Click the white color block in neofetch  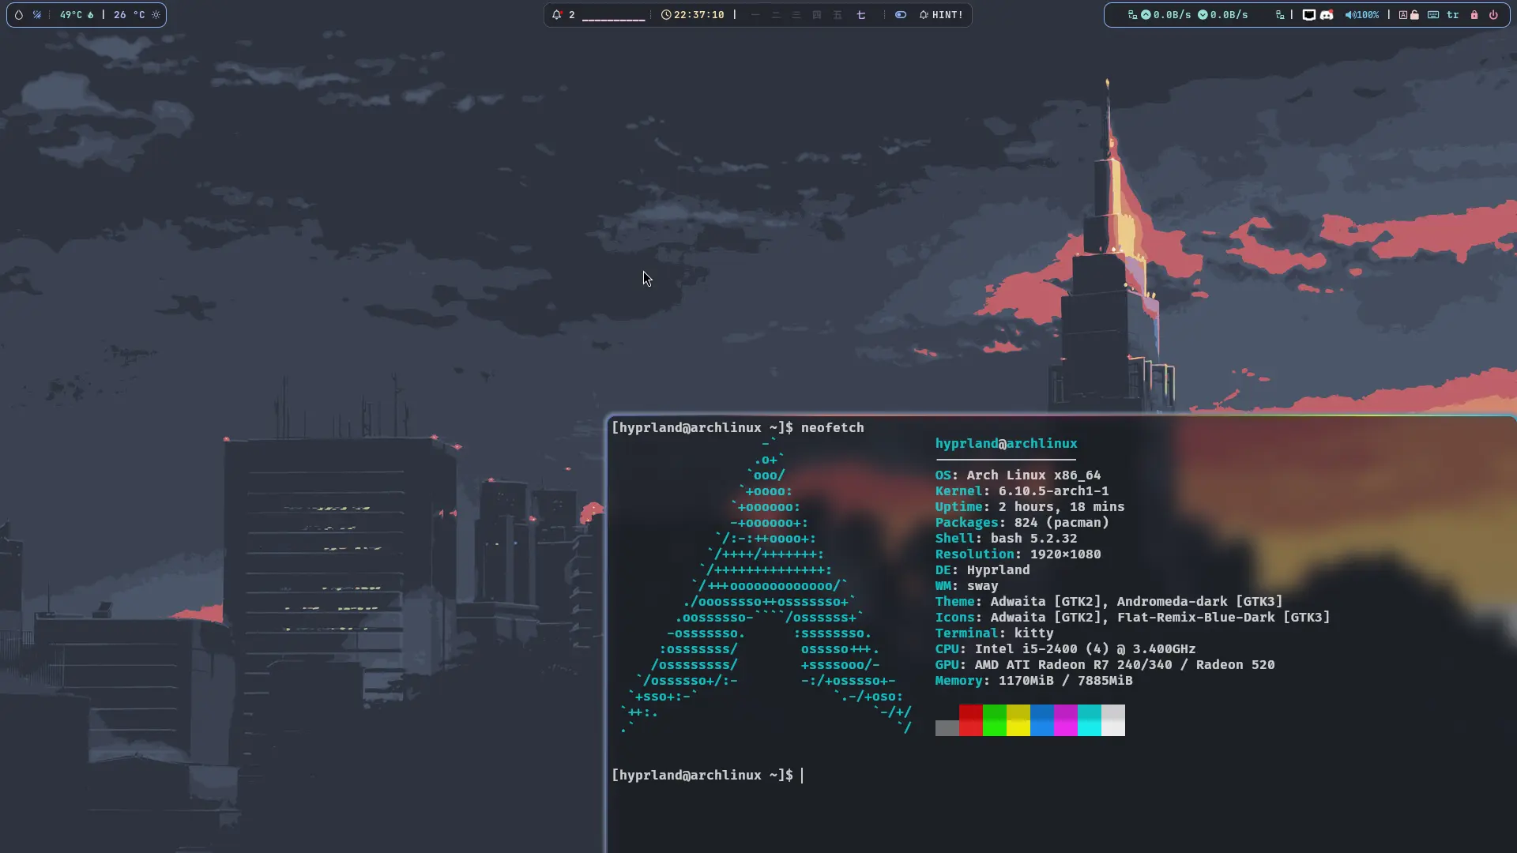coord(1113,720)
